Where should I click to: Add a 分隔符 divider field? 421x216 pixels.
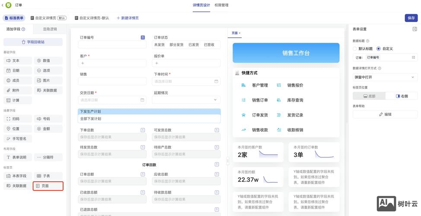click(48, 157)
